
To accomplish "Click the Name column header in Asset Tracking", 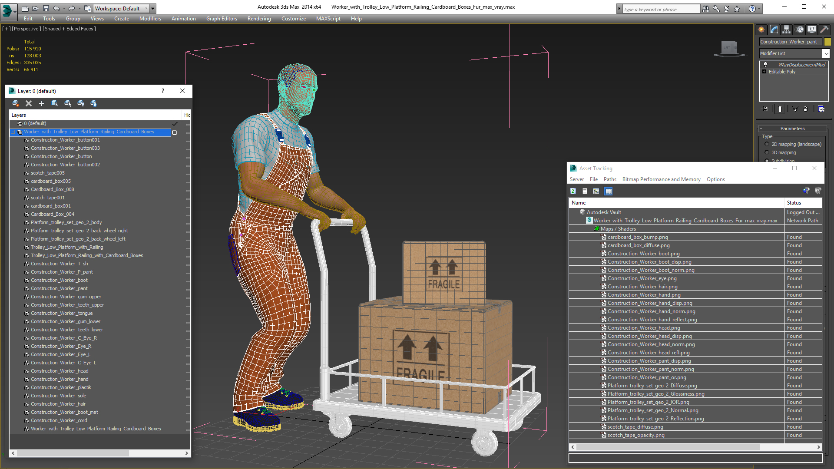I will pos(677,203).
